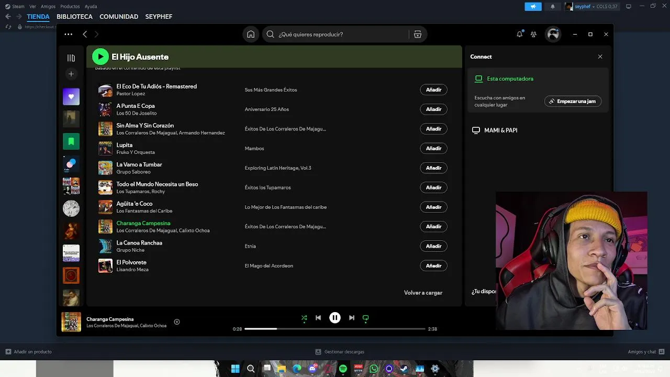This screenshot has width=670, height=377.
Task: Seek within the song progress bar
Action: pos(335,329)
